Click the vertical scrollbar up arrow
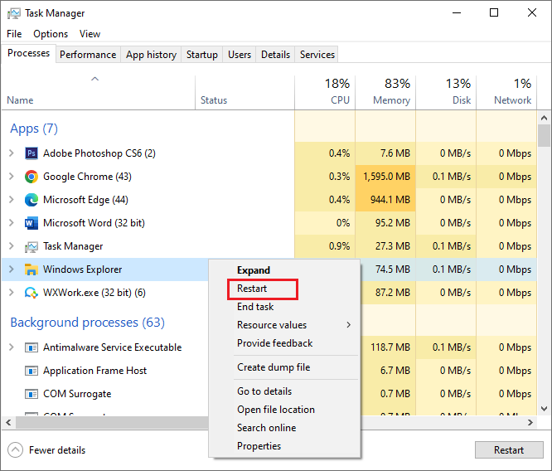Screen dimensions: 552x471 click(544, 118)
